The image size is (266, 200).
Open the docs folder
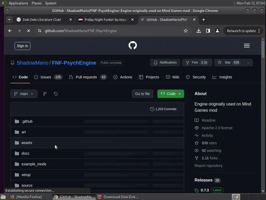click(x=25, y=153)
